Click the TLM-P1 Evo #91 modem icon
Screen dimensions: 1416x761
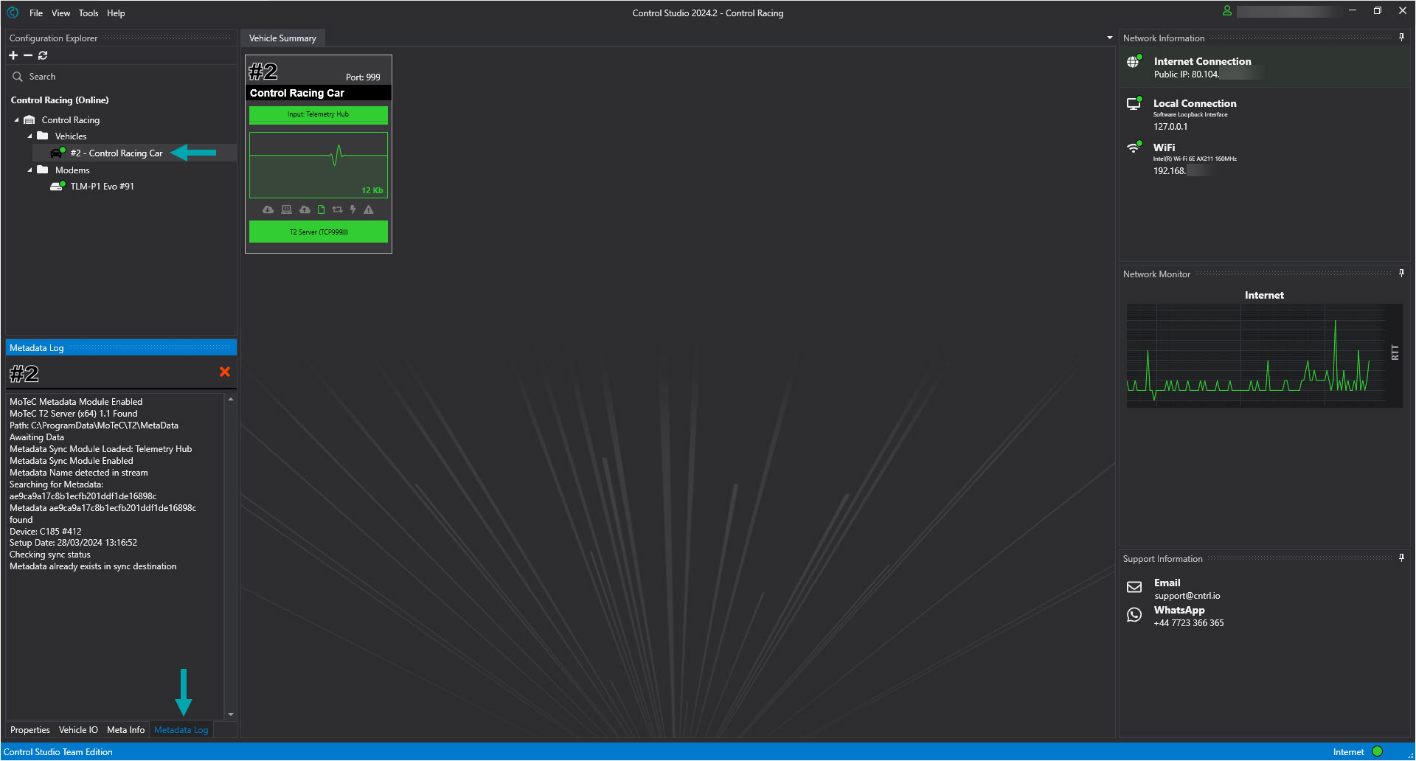click(x=58, y=187)
